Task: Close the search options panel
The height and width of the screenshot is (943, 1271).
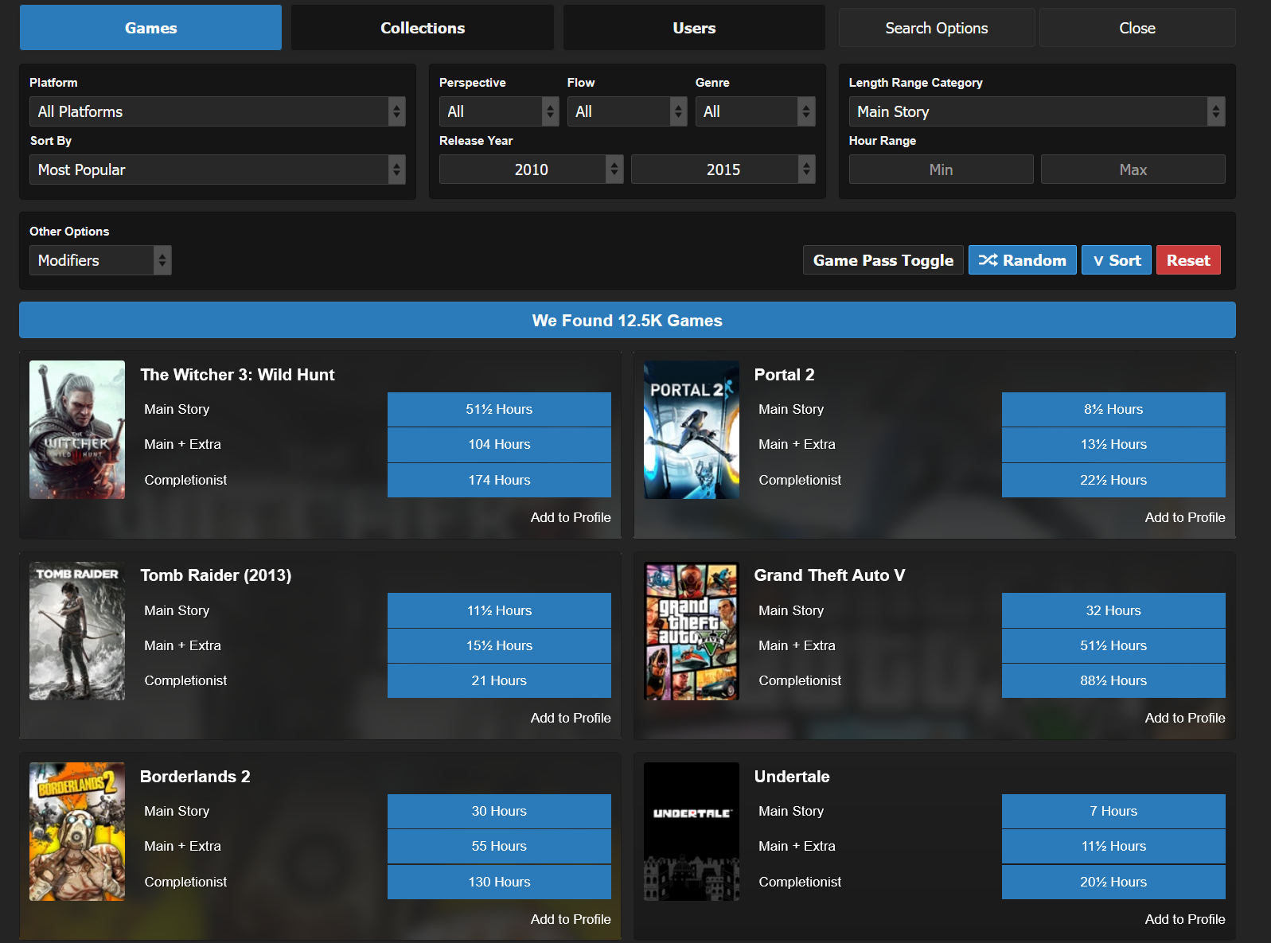Action: (x=1137, y=28)
